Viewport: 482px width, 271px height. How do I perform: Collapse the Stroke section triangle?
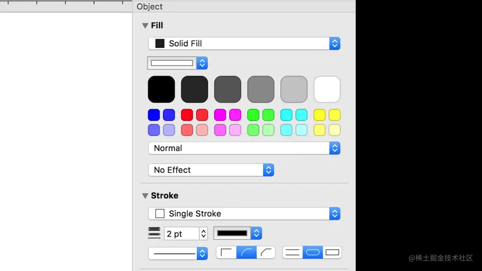[145, 196]
